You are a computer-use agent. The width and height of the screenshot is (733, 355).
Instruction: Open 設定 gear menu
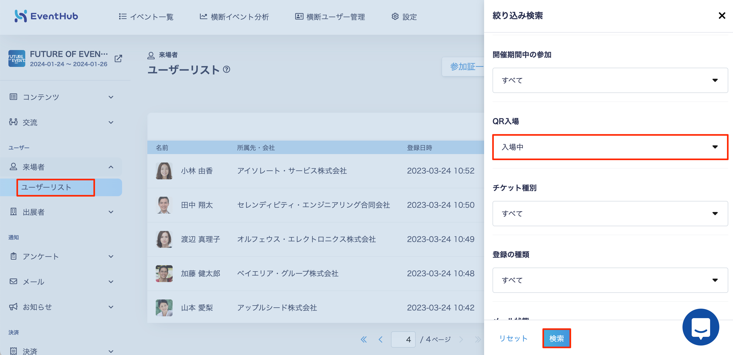click(404, 17)
